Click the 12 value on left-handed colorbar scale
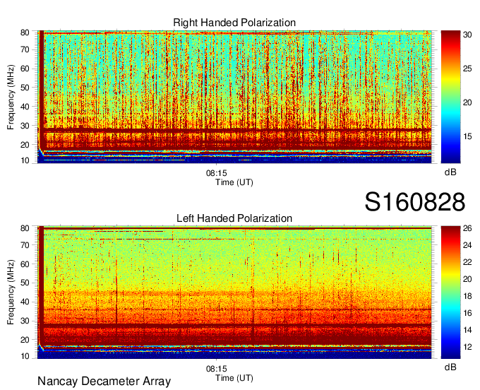480x390 pixels. [467, 347]
